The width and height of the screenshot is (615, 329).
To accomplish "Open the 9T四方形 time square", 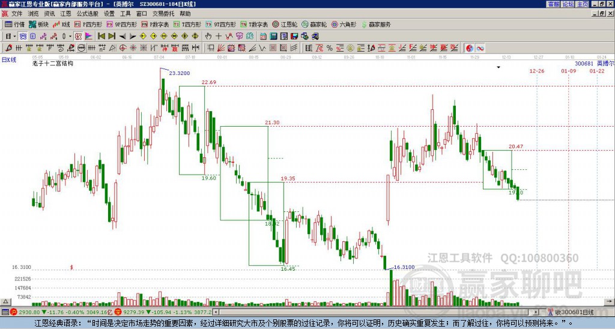I will (x=220, y=24).
